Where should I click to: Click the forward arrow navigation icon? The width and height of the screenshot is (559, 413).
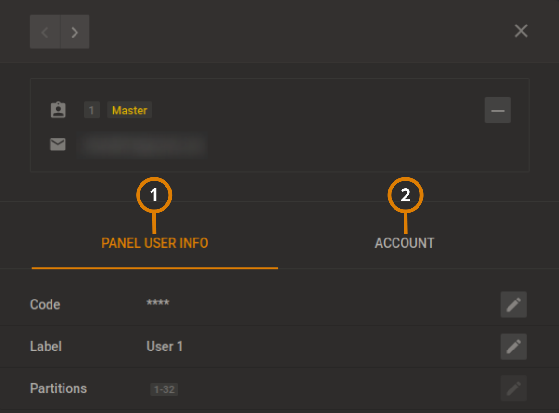click(75, 31)
